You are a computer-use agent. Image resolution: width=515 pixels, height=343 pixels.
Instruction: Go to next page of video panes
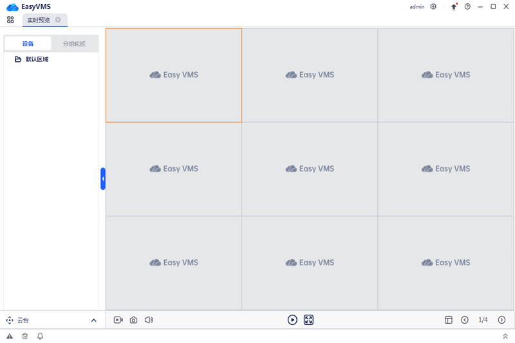click(x=501, y=320)
